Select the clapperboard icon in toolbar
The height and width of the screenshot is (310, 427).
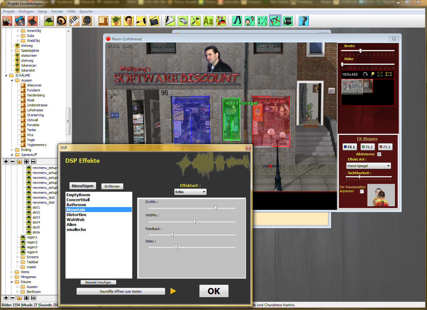(x=154, y=21)
